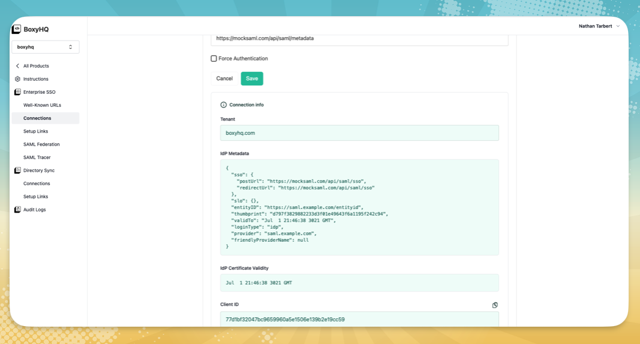Enable the Force Authentication checkbox
Image resolution: width=640 pixels, height=344 pixels.
214,59
